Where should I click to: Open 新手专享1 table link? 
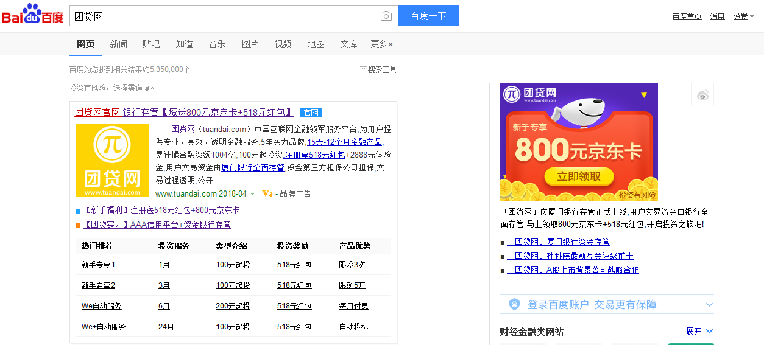pyautogui.click(x=98, y=265)
